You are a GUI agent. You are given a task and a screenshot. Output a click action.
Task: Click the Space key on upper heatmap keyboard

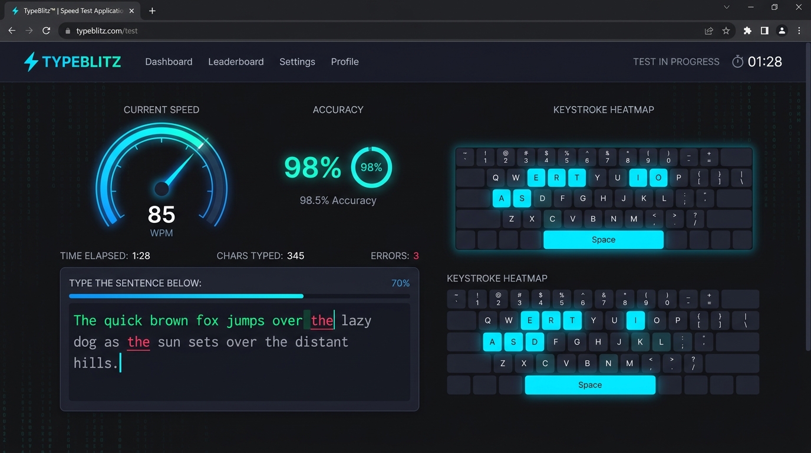(x=604, y=239)
